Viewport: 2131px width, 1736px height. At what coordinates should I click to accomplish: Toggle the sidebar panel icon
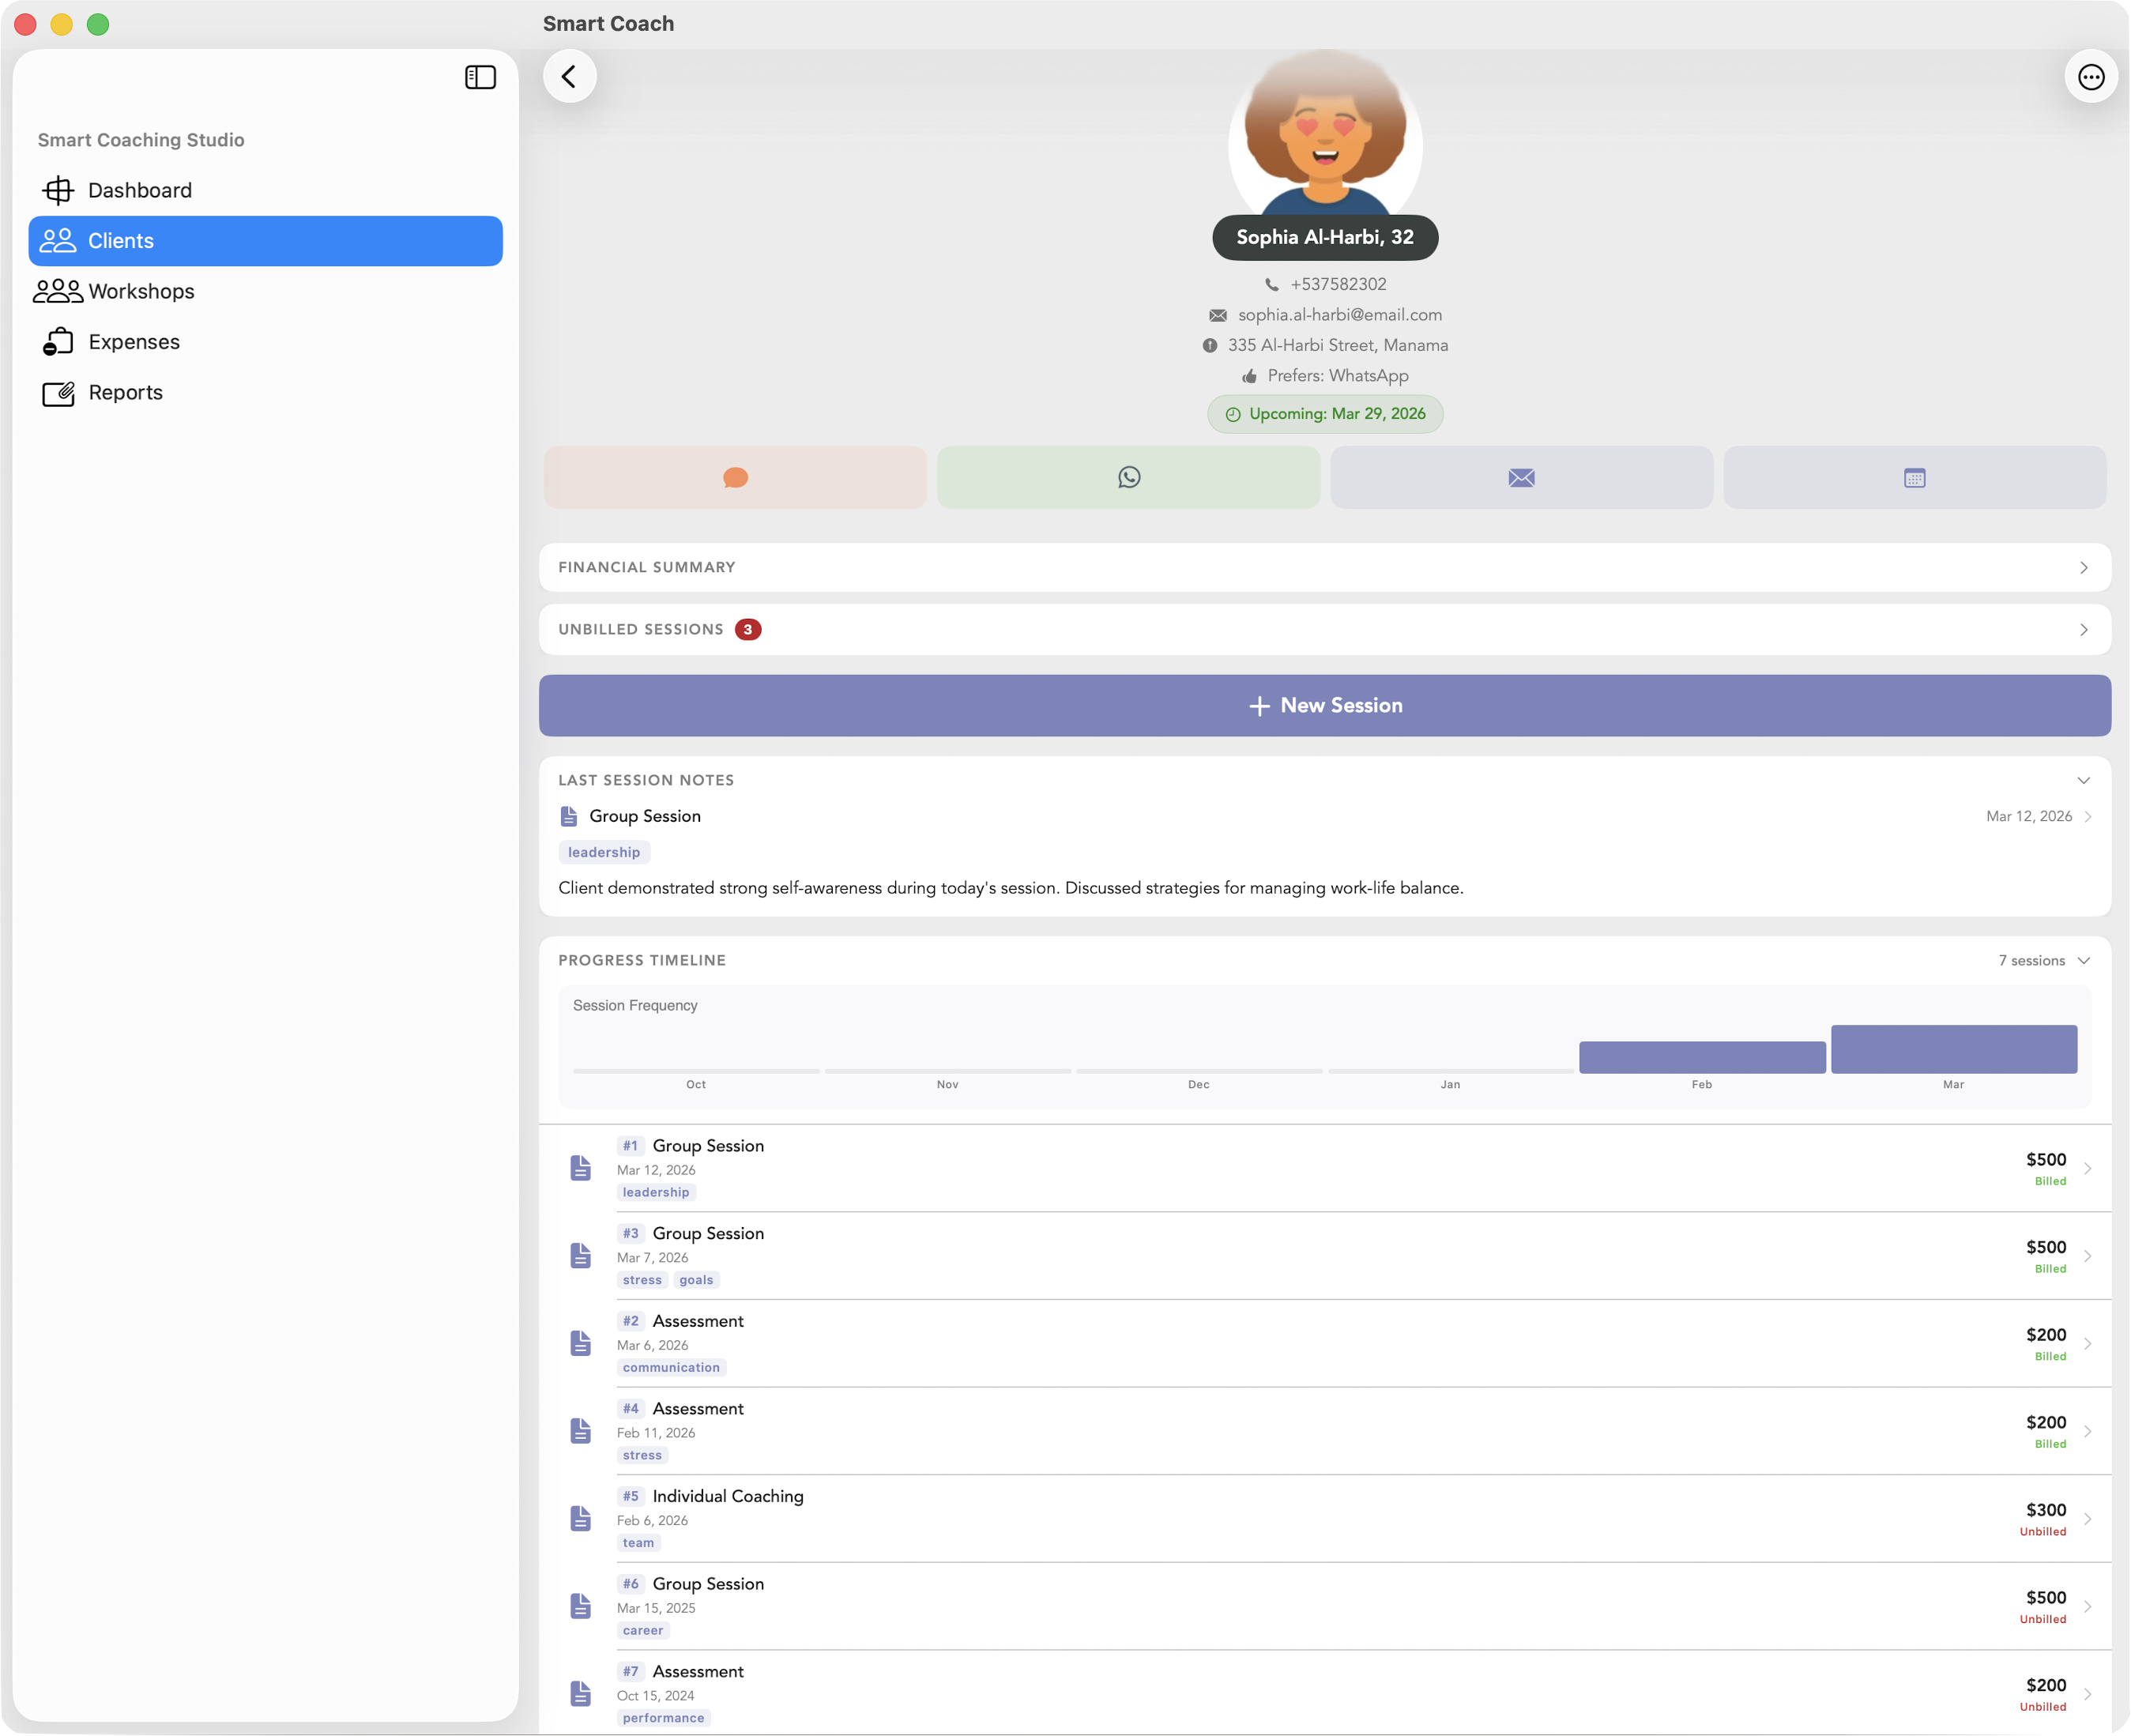[480, 77]
